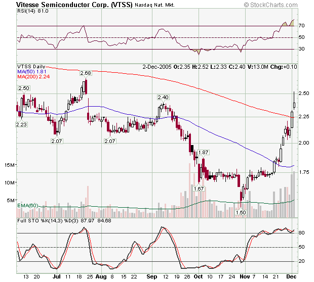Viewport: 314px width, 282px height.
Task: Click the date axis tick '11'
Action: pyautogui.click(x=68, y=277)
